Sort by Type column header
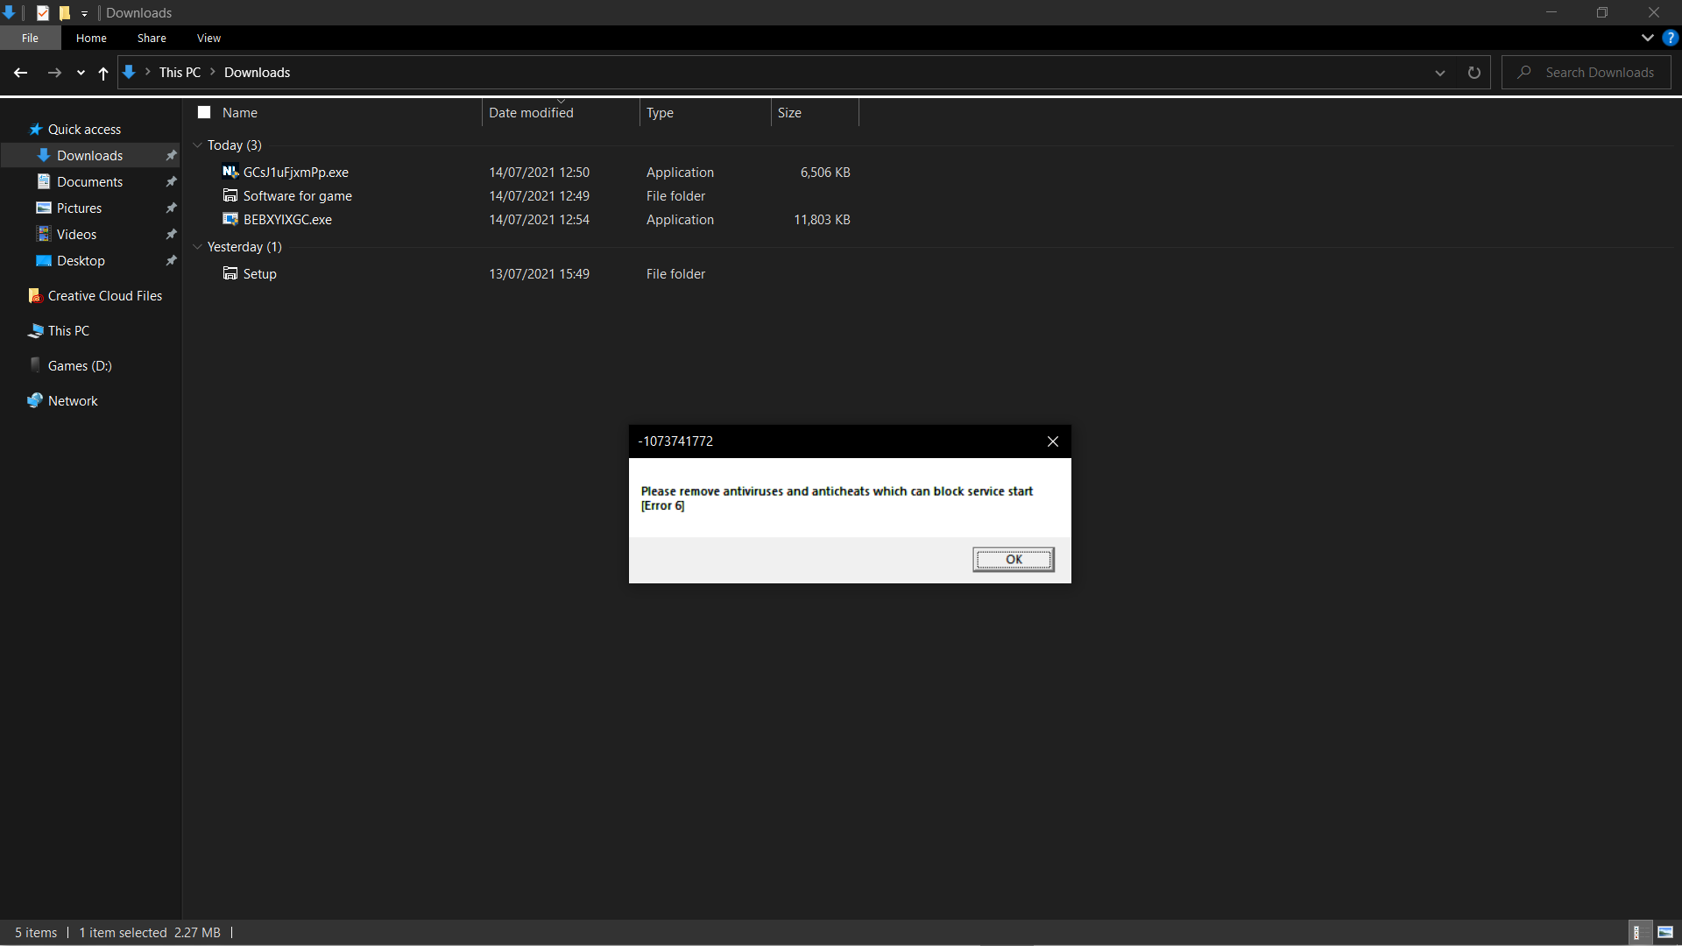The width and height of the screenshot is (1682, 946). coord(660,112)
